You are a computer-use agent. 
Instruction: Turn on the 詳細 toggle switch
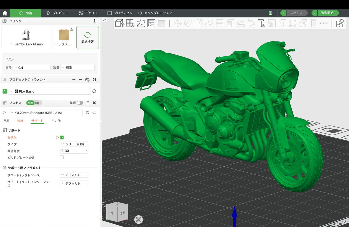pyautogui.click(x=80, y=103)
